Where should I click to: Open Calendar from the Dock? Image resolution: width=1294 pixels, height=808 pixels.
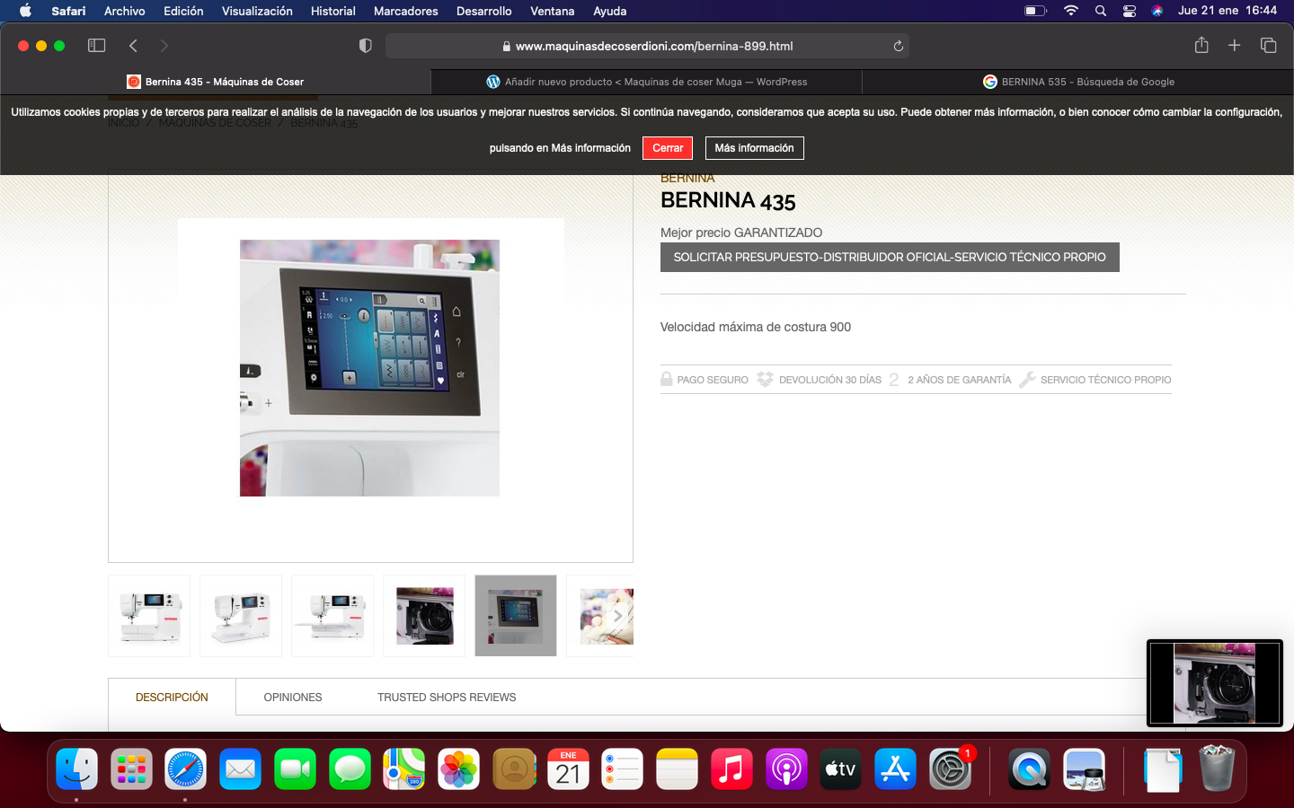tap(568, 769)
